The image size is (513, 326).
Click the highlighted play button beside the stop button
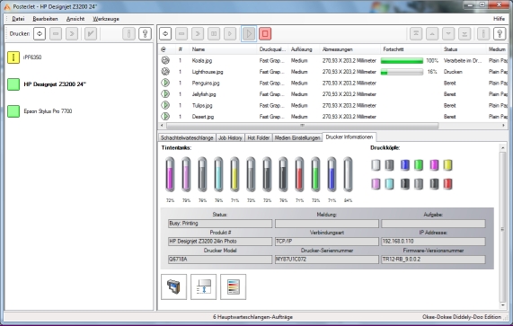[x=249, y=34]
